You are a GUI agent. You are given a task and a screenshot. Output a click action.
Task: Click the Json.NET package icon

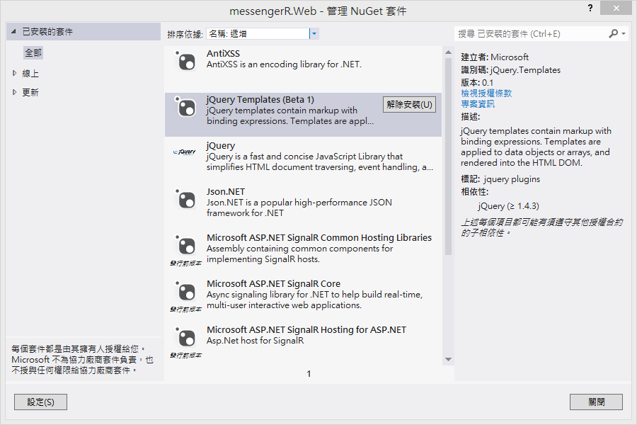(x=185, y=199)
